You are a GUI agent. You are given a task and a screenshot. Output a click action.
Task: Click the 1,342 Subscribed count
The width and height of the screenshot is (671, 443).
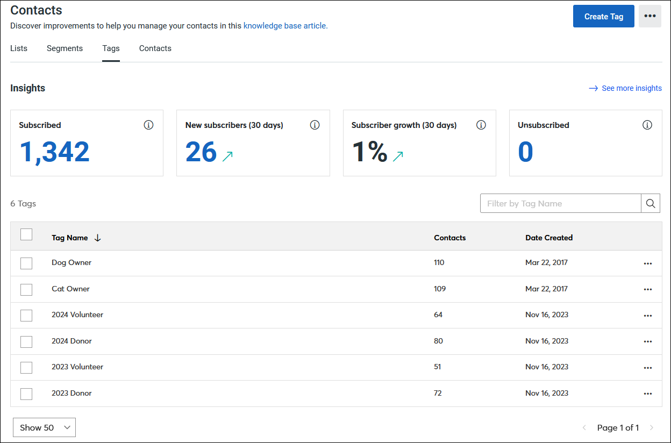click(x=55, y=152)
